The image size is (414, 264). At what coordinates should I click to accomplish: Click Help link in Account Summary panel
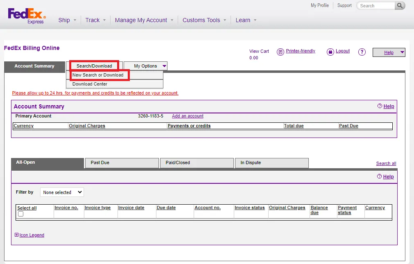tap(389, 106)
